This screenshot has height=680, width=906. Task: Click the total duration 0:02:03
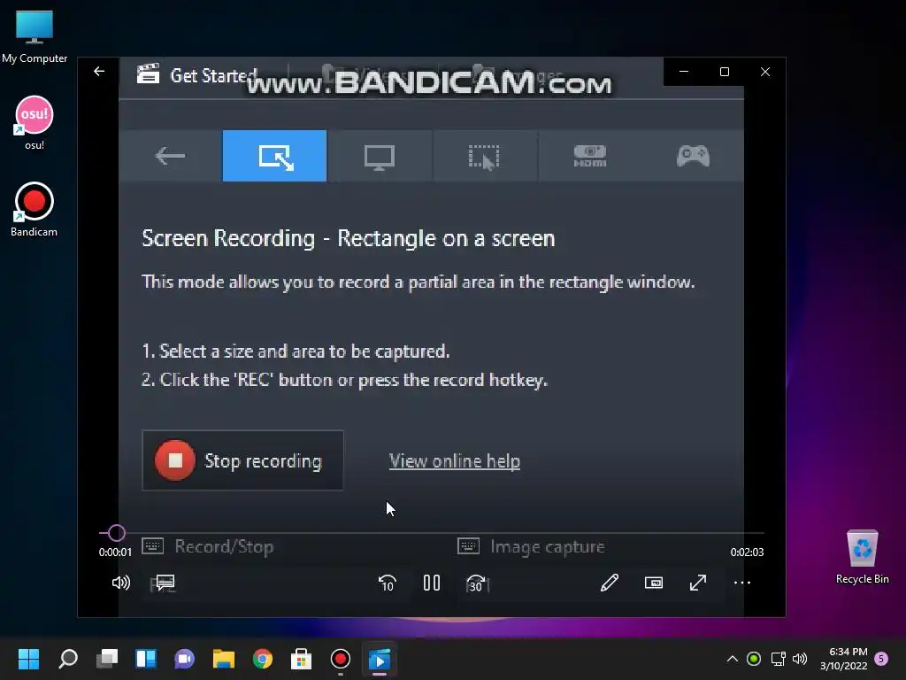[747, 552]
